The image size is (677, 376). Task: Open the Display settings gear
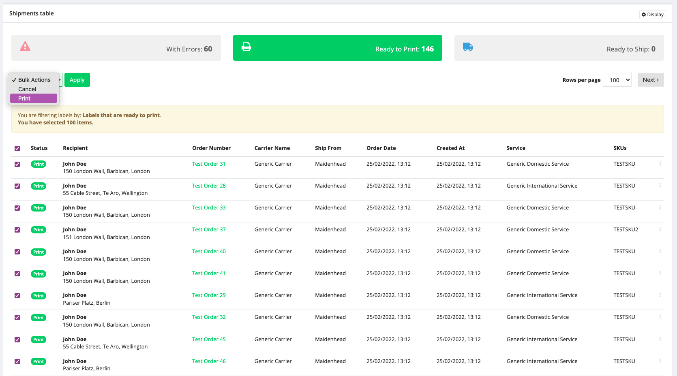652,15
